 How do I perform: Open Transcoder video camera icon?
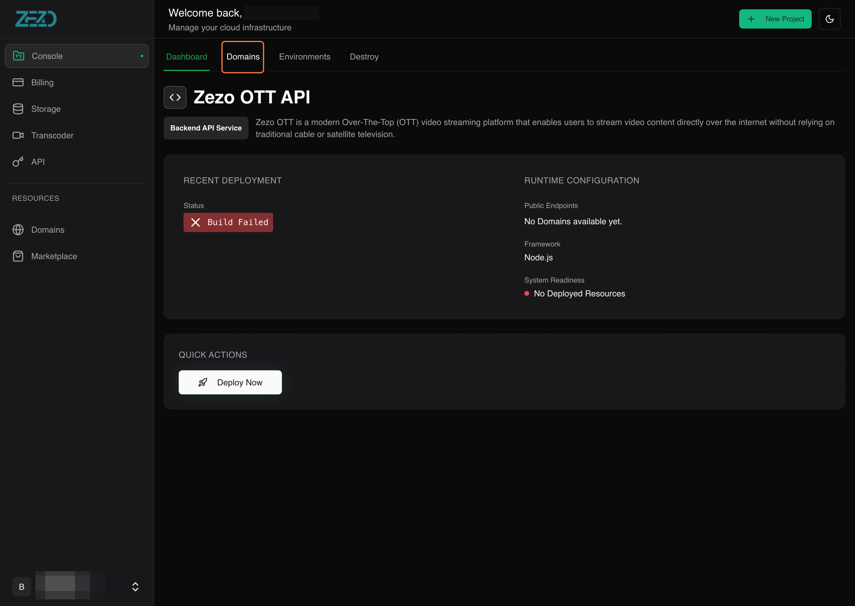(18, 136)
